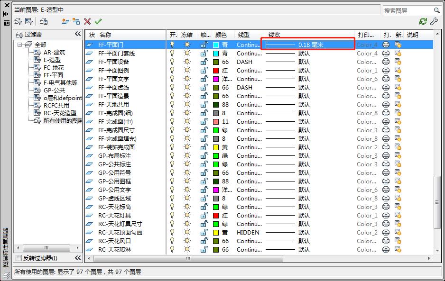The image size is (445, 281).
Task: Click the cyan color swatch of FF-平面门
Action: [x=216, y=45]
